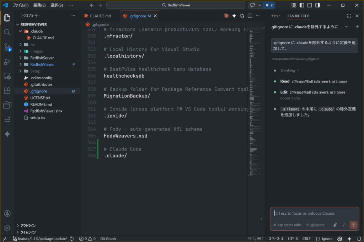
Task: Go forward with the right arrow
Action: 100,5
